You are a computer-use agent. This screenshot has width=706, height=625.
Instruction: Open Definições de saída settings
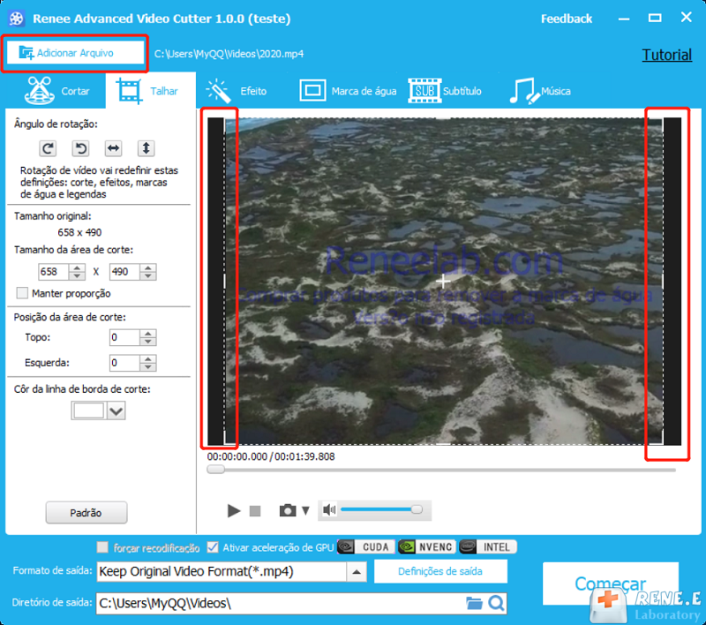[440, 571]
